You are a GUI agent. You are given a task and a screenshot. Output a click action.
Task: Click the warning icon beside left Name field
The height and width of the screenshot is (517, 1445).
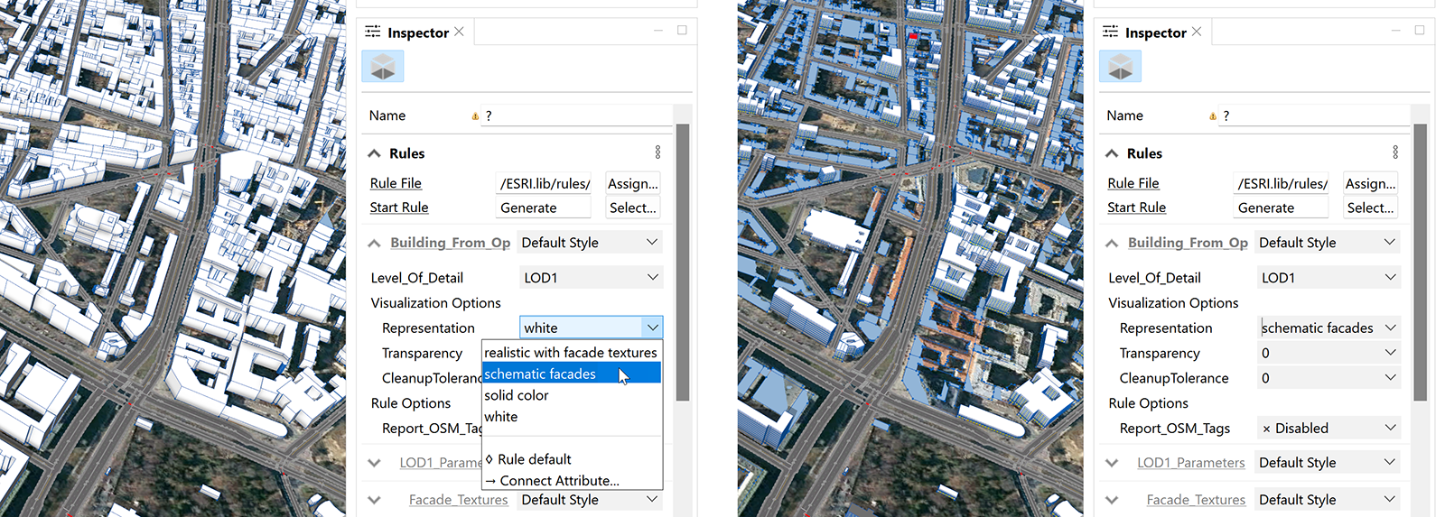tap(475, 116)
